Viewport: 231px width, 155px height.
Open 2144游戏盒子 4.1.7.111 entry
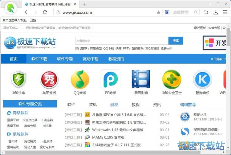coord(116,145)
